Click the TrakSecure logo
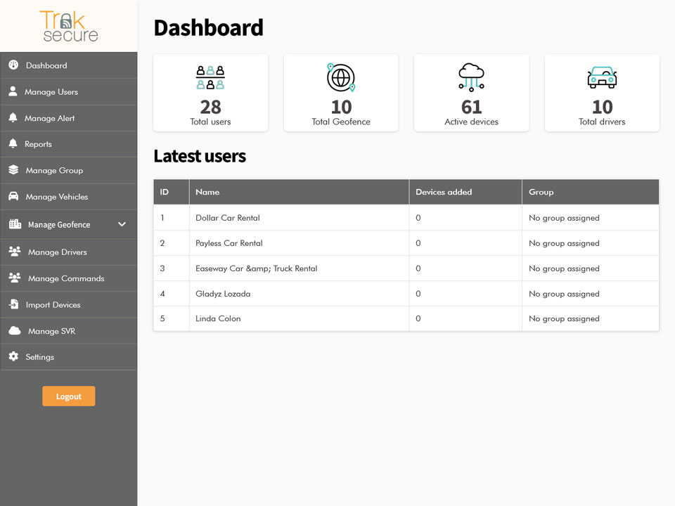 (69, 26)
